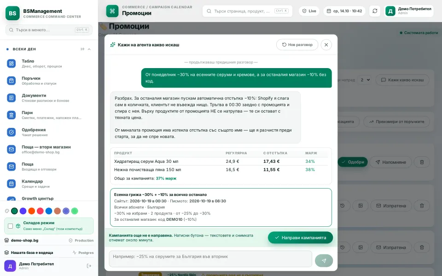Click the agent message field with the Например placeholder
This screenshot has width=442, height=276.
pyautogui.click(x=210, y=259)
